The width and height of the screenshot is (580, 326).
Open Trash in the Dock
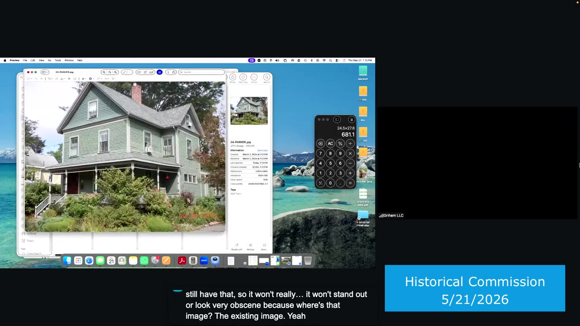[x=308, y=260]
